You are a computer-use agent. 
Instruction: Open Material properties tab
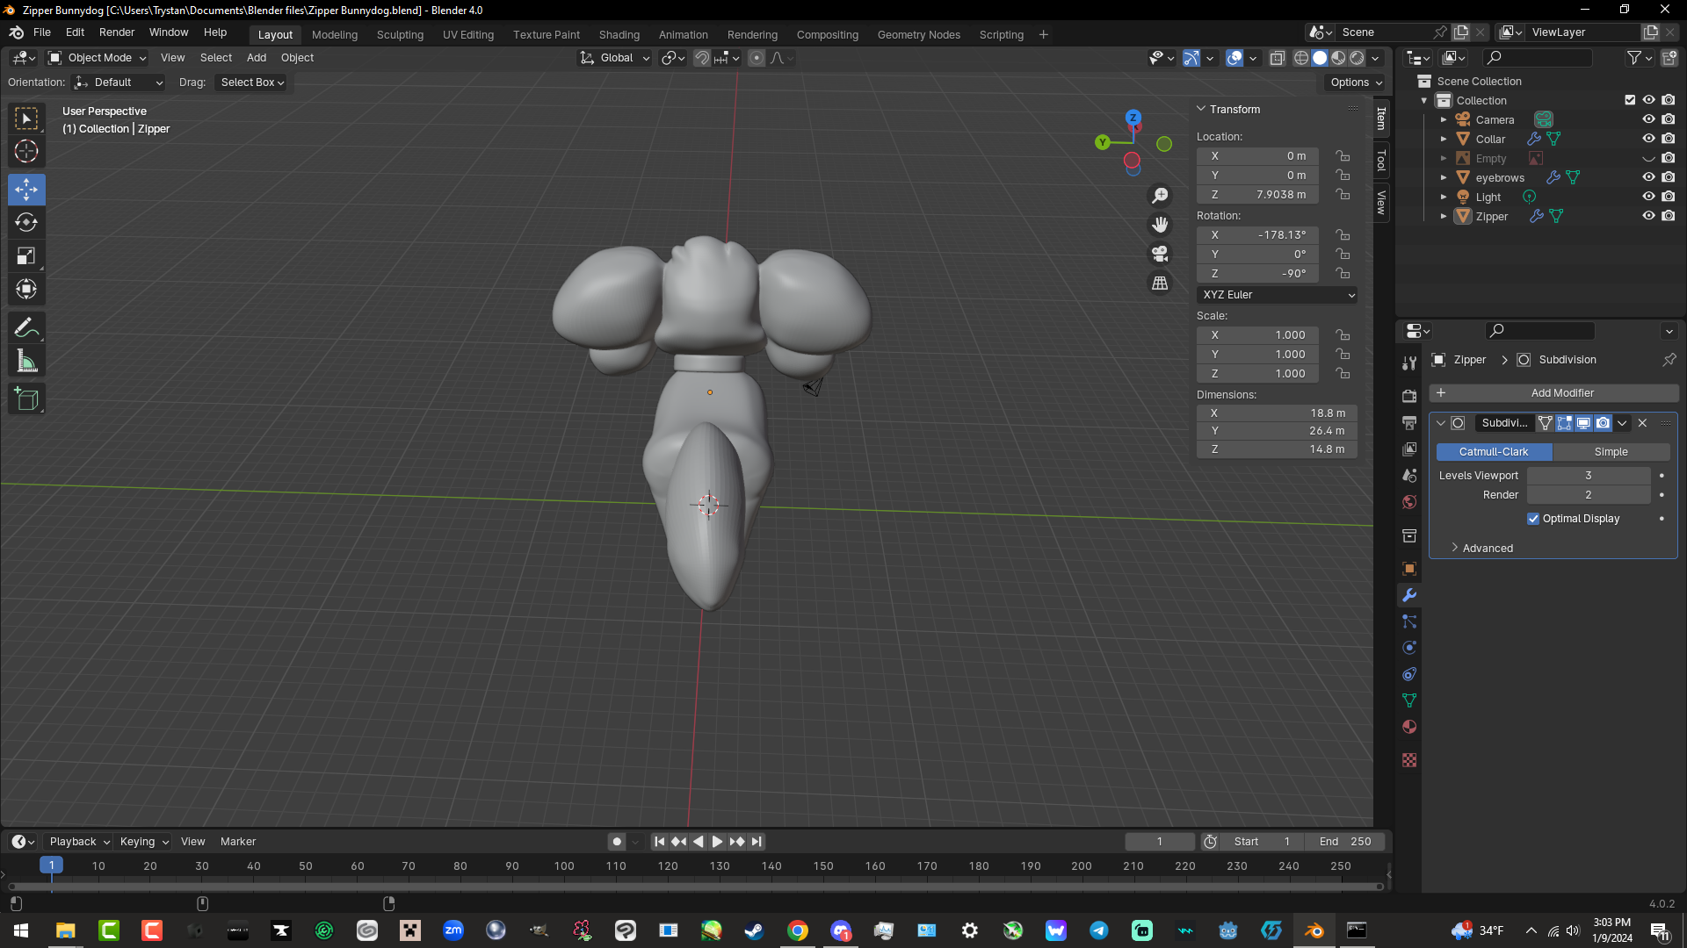(x=1409, y=727)
